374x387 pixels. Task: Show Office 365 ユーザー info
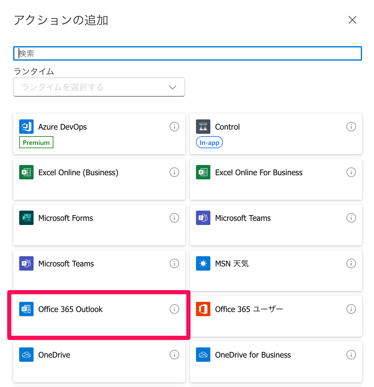point(351,309)
